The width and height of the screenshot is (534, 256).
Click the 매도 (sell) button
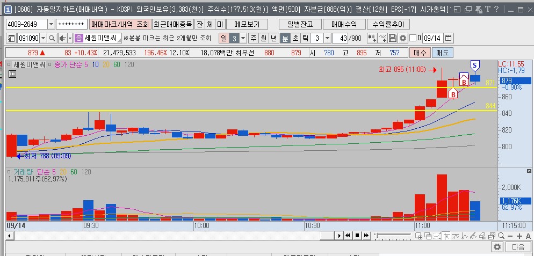442,53
